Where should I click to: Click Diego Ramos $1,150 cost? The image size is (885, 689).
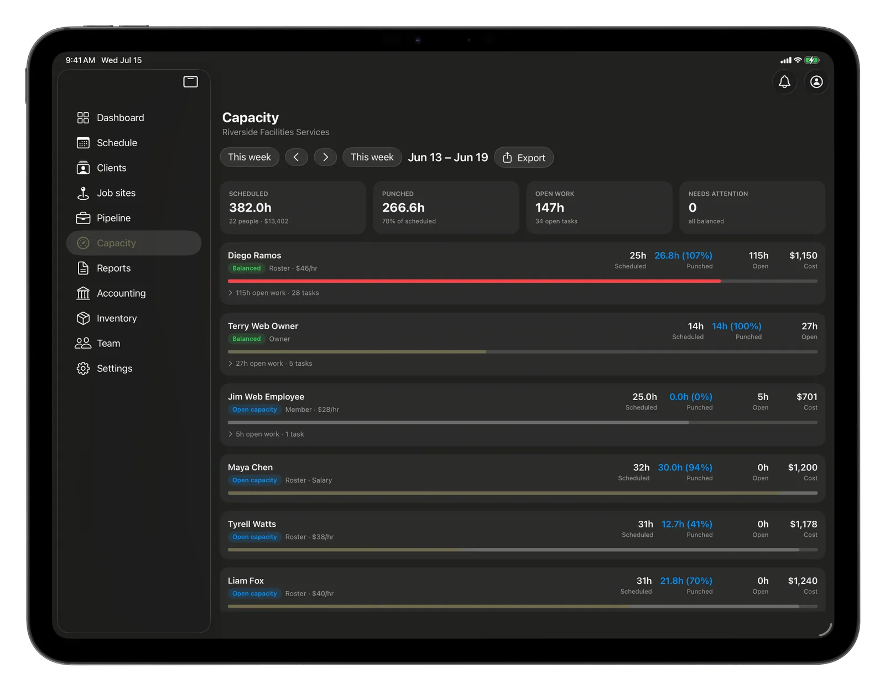803,256
